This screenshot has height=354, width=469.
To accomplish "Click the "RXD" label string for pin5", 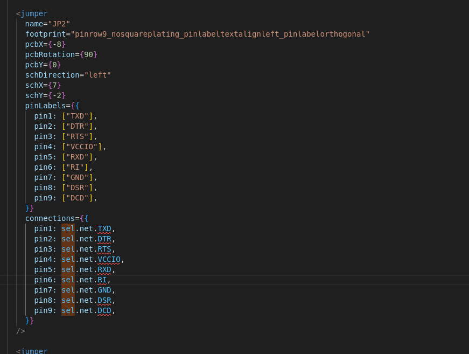I will tap(77, 157).
